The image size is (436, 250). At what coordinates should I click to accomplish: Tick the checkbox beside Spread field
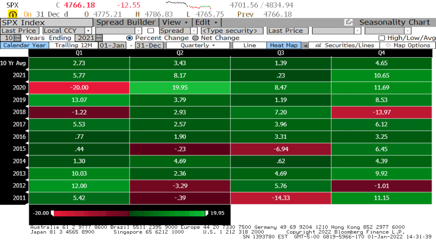point(151,31)
